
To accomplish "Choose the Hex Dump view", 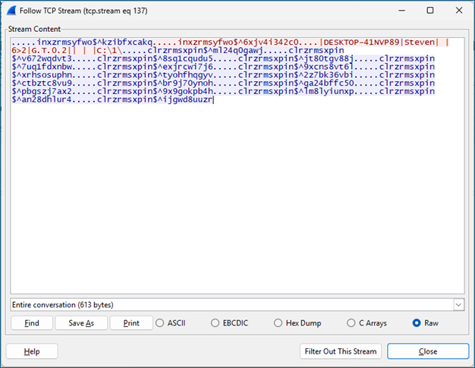I will (x=278, y=322).
